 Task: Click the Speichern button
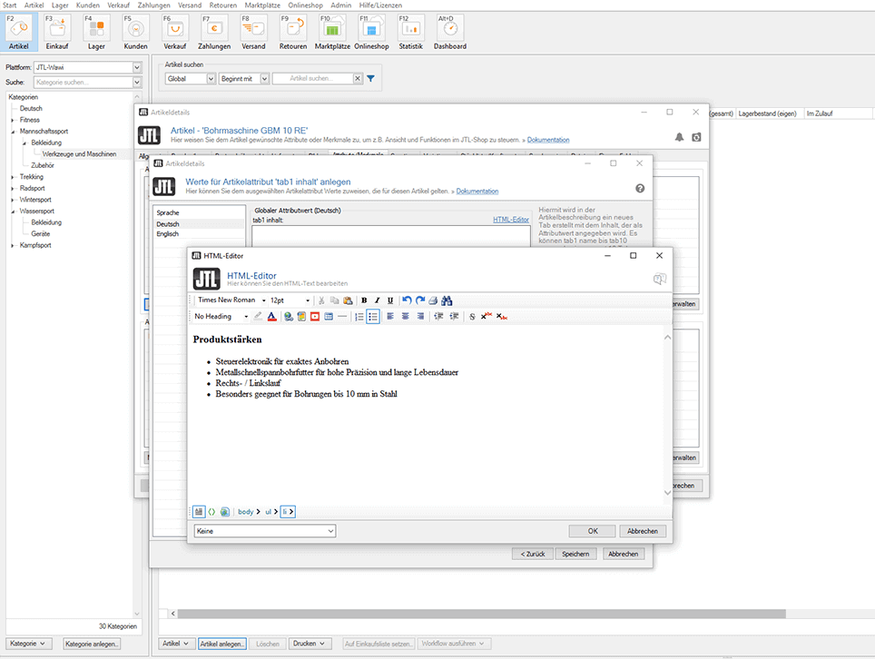pos(575,554)
